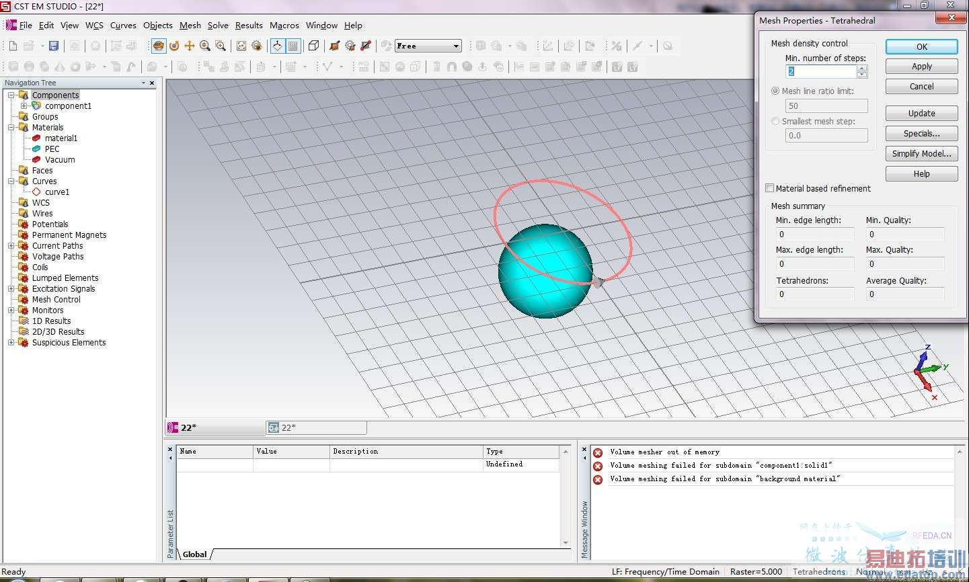Open the Mesh menu
The height and width of the screenshot is (582, 969).
(x=190, y=26)
